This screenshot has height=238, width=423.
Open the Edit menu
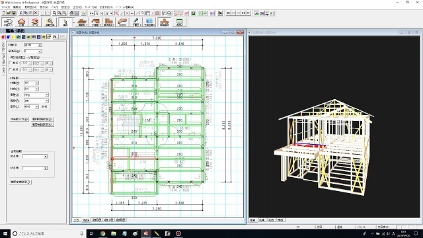click(17, 7)
